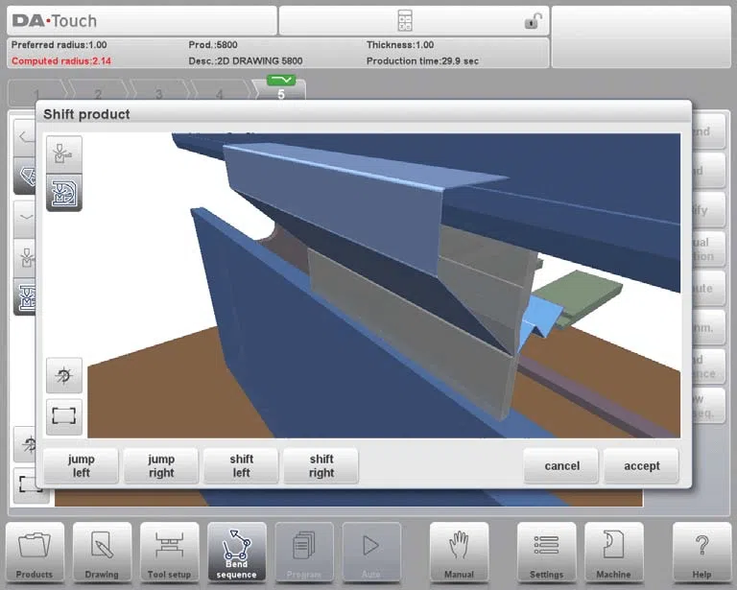The width and height of the screenshot is (737, 590).
Task: Open Machine mode
Action: pyautogui.click(x=613, y=553)
